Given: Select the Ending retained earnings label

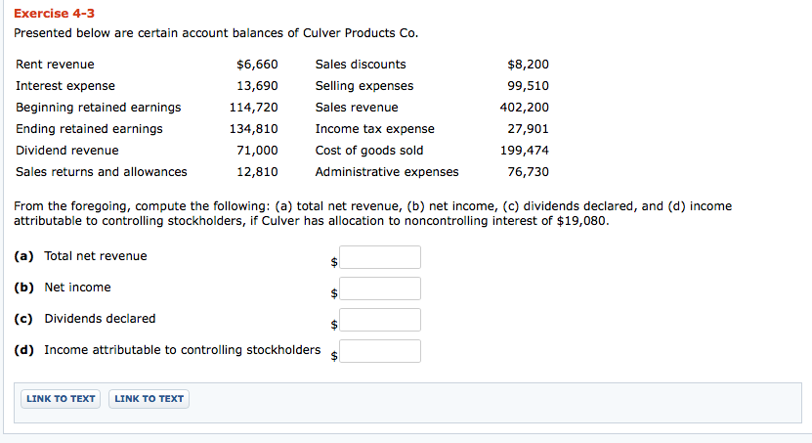Looking at the screenshot, I should (89, 129).
